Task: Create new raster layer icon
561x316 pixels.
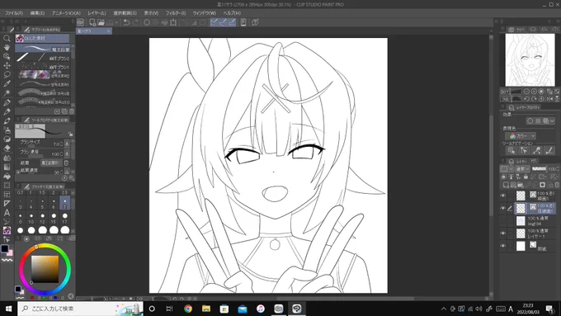Action: 506,185
